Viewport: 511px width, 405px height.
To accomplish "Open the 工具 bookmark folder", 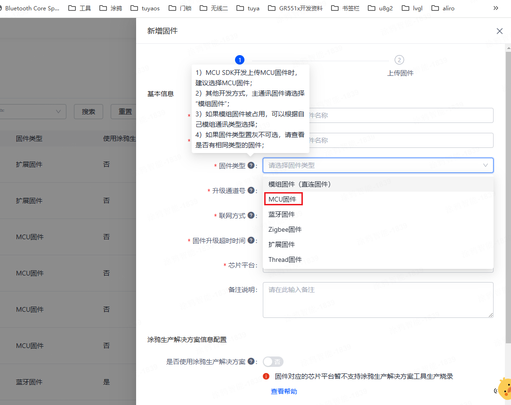I will 80,8.
